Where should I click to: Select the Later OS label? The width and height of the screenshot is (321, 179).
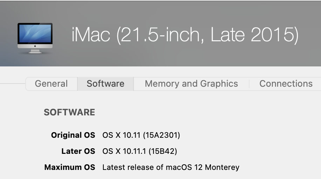[x=78, y=151]
